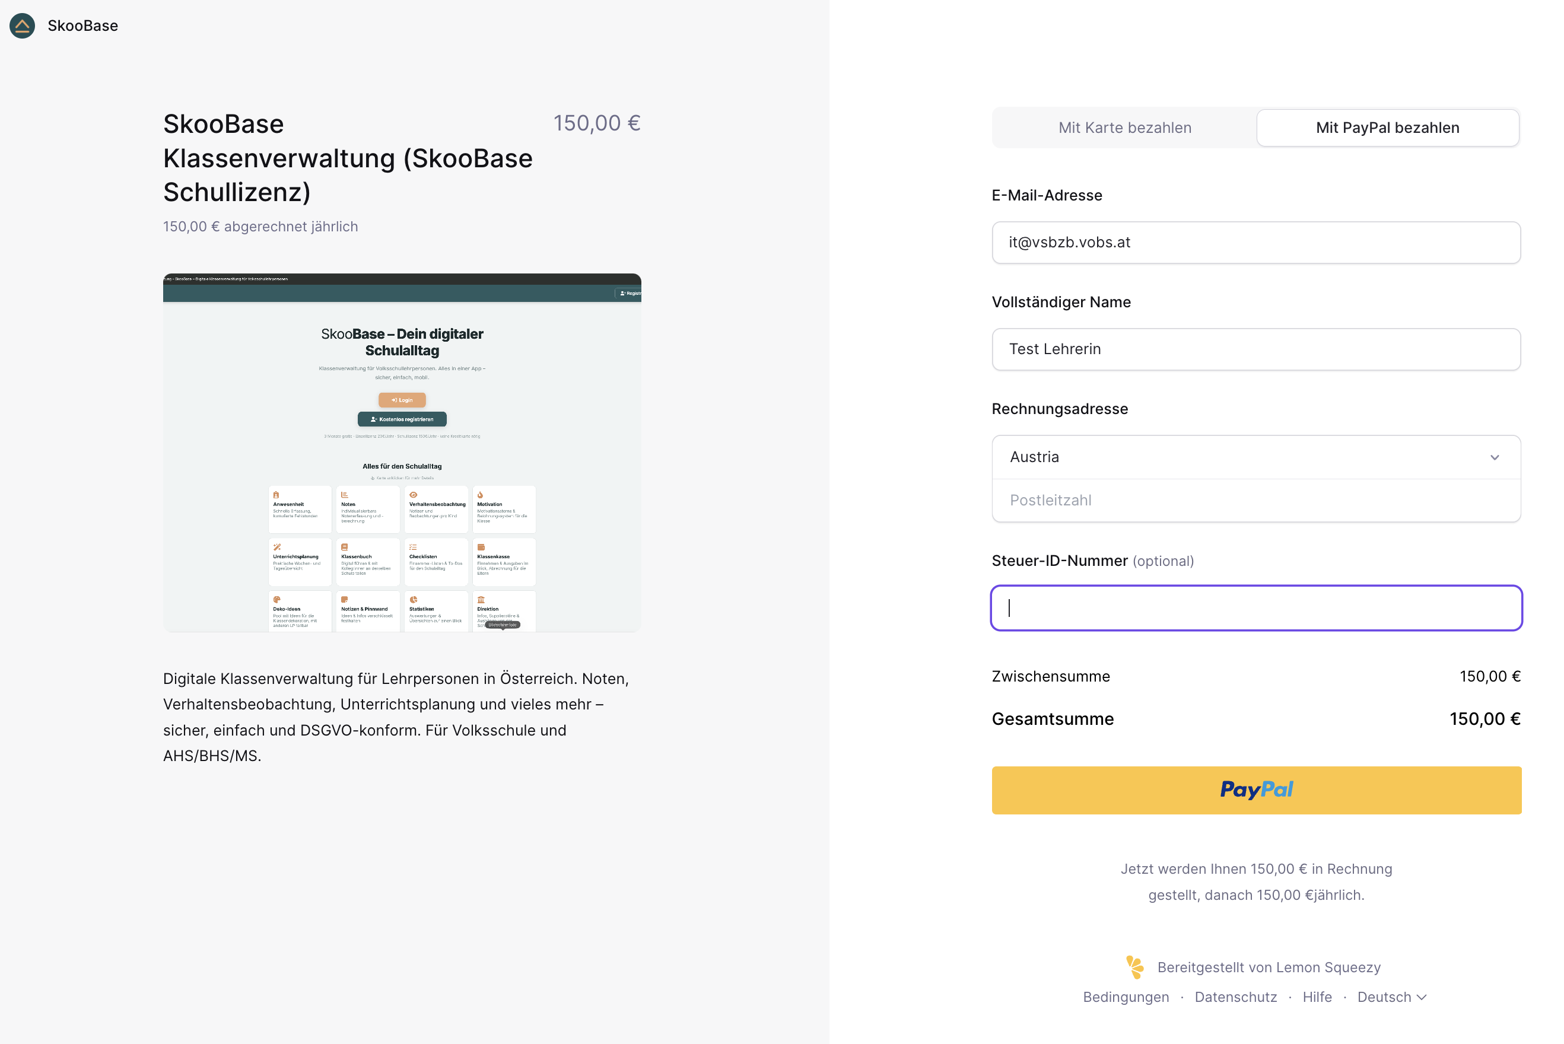Click Bereitgestellt von Lemon Squeezy text
This screenshot has width=1564, height=1044.
pos(1269,967)
